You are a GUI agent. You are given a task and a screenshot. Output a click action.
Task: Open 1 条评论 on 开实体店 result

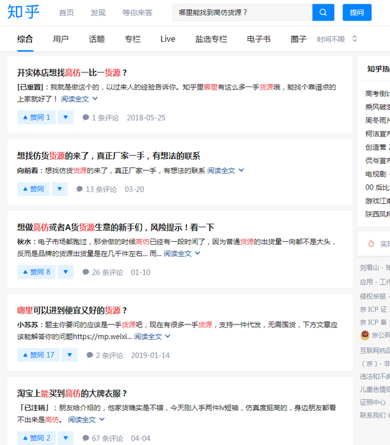pyautogui.click(x=101, y=117)
